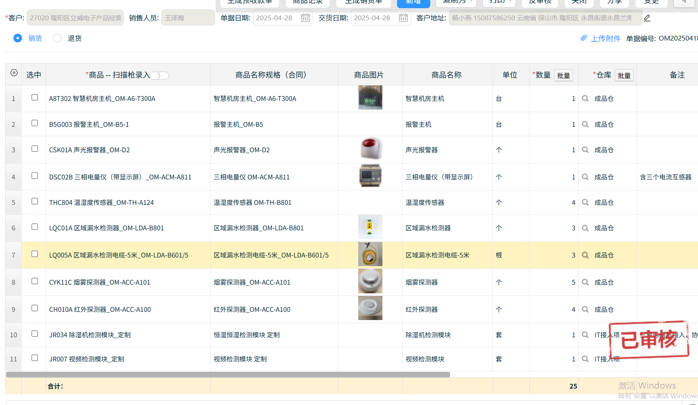Screen dimensions: 698x405
Task: Search warehouse for 区域漏水检测器 row
Action: pos(585,228)
